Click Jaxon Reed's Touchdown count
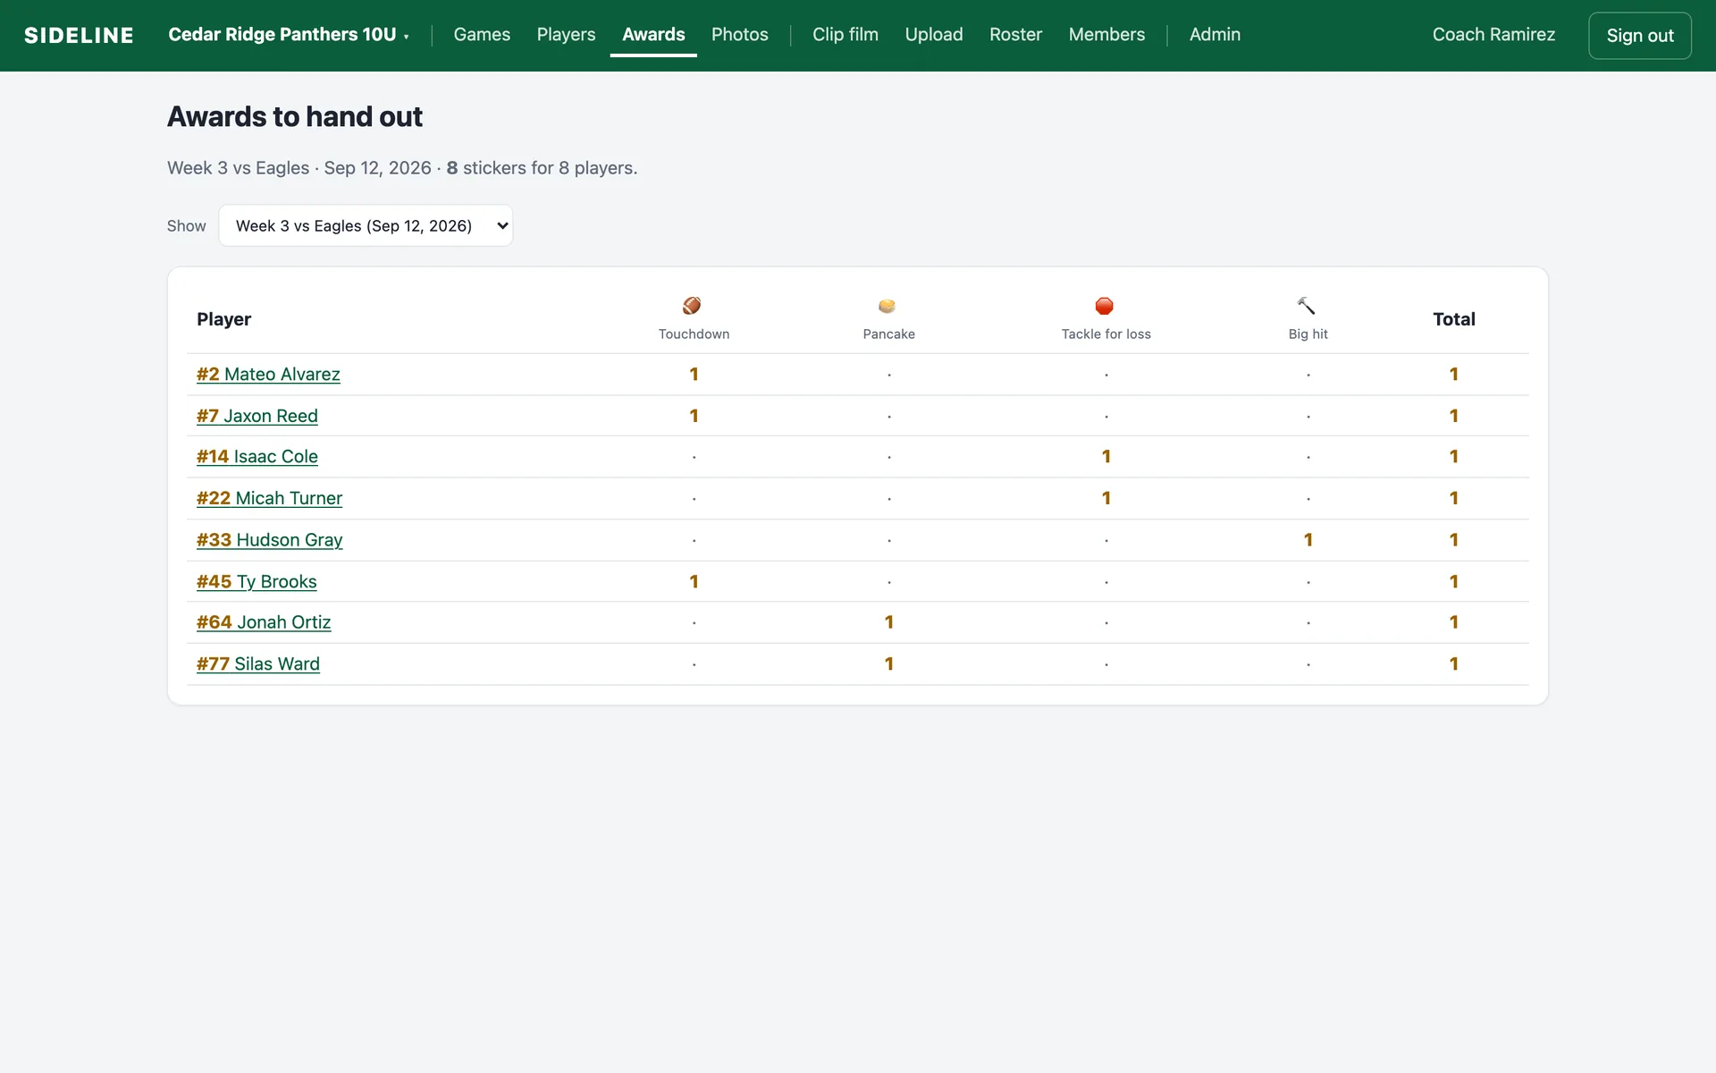The height and width of the screenshot is (1073, 1716). [694, 416]
